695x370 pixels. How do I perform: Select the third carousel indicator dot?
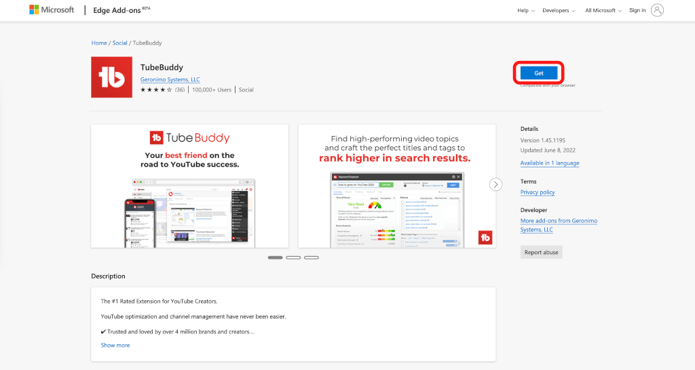tap(312, 258)
